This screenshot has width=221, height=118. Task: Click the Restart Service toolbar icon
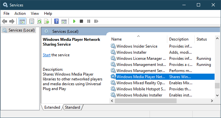point(96,21)
